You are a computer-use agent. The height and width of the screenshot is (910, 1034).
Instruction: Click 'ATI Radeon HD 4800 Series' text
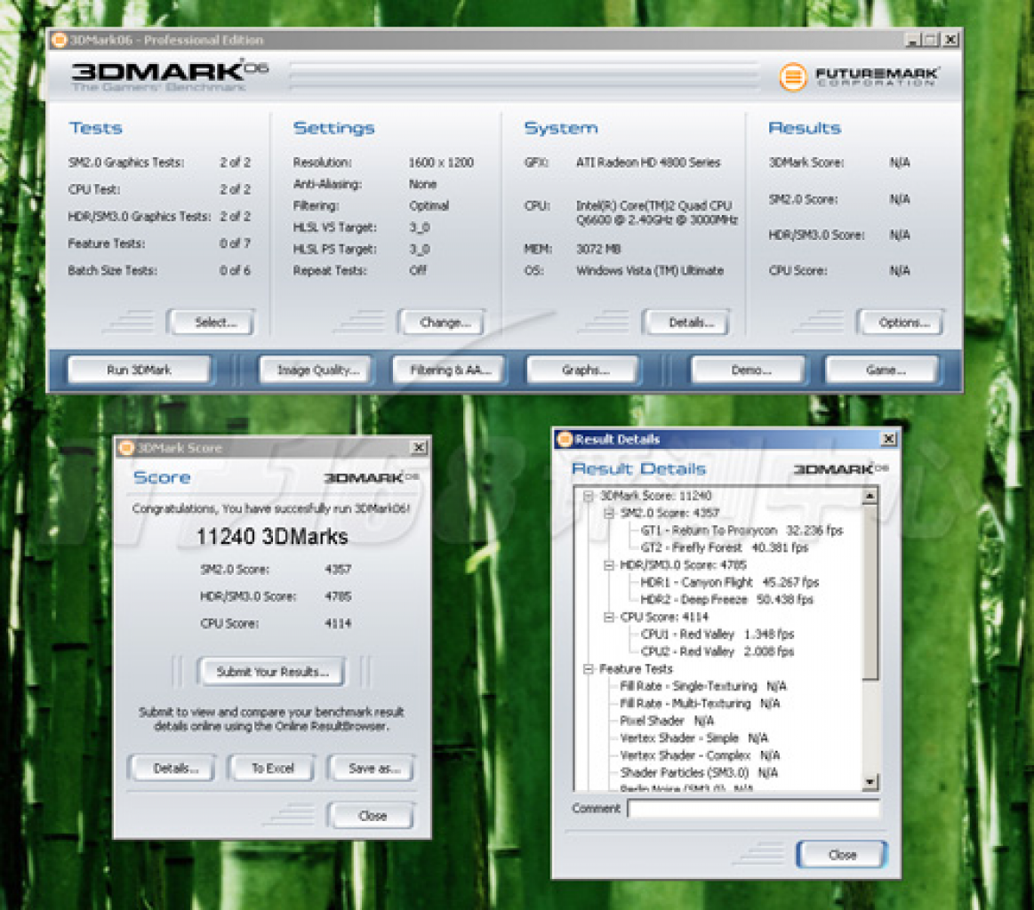[647, 162]
